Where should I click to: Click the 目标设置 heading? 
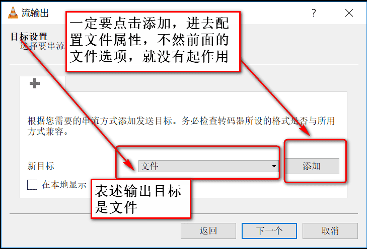pos(29,37)
